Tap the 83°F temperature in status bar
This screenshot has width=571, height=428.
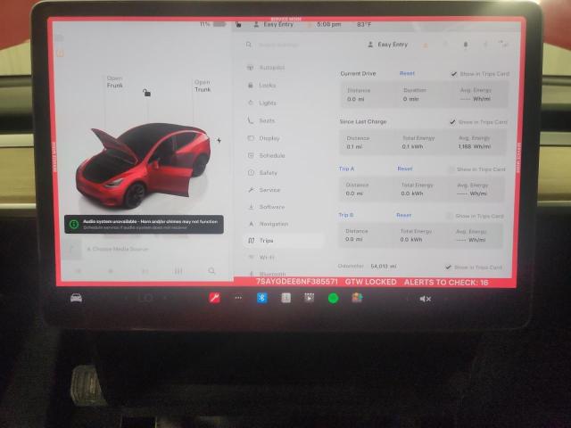364,25
